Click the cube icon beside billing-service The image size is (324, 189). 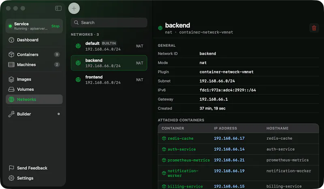tap(164, 186)
